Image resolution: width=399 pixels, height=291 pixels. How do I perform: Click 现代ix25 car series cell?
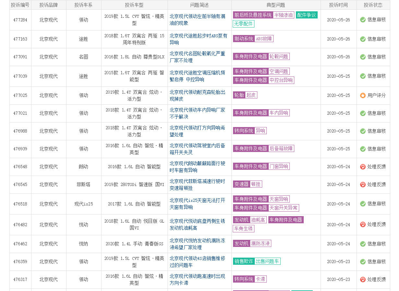84,204
